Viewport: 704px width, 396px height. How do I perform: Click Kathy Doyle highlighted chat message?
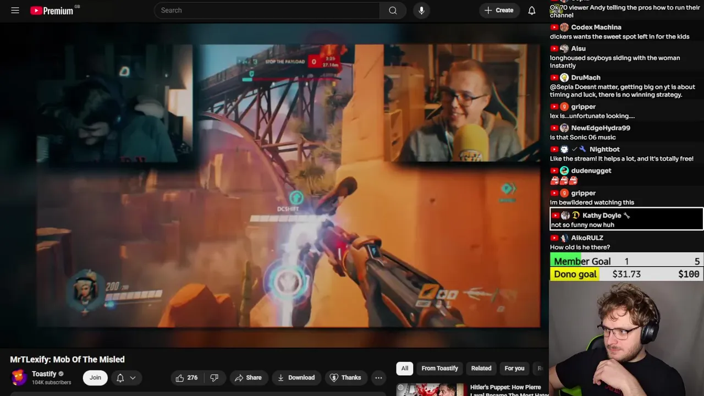[x=626, y=219]
